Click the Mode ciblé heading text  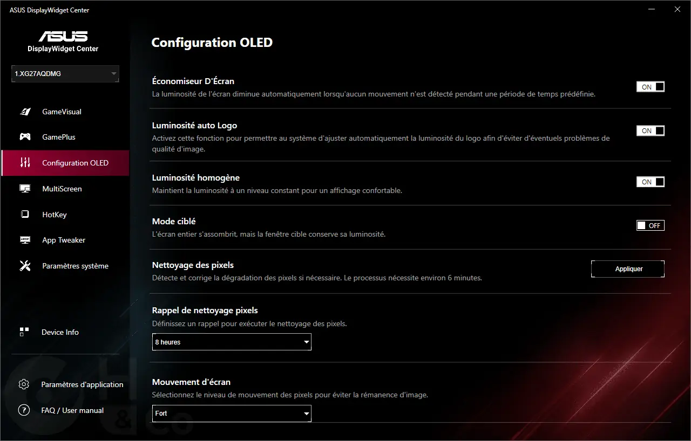coord(174,221)
